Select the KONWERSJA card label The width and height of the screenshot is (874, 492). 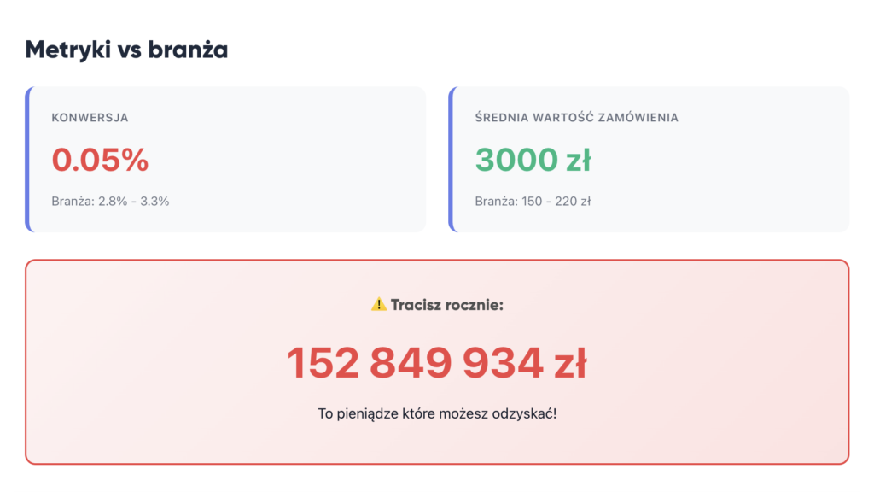(90, 118)
